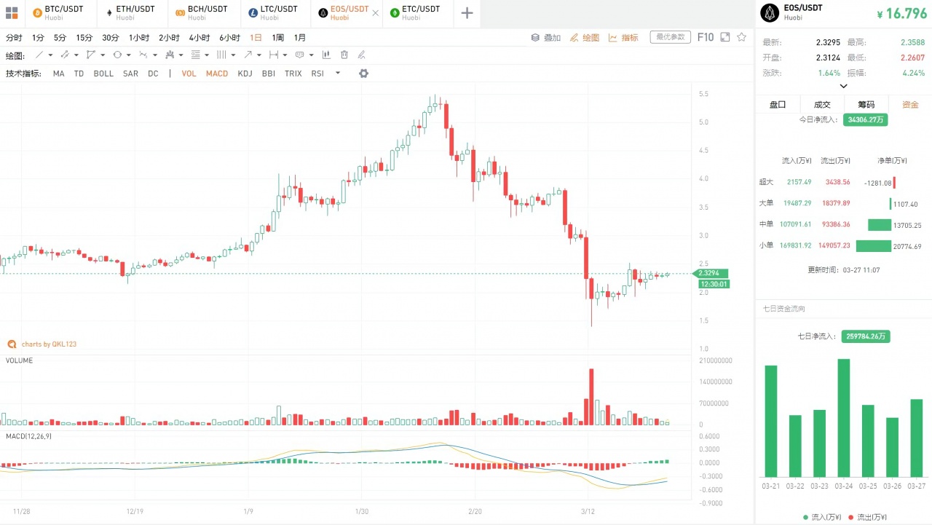Expand wave tool dropdown arrow
The width and height of the screenshot is (932, 525).
click(x=155, y=55)
